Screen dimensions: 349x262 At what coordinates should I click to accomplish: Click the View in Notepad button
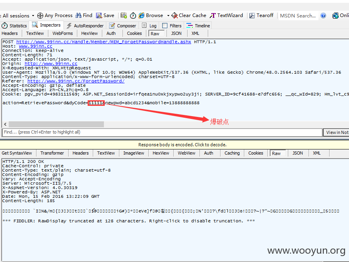point(337,132)
